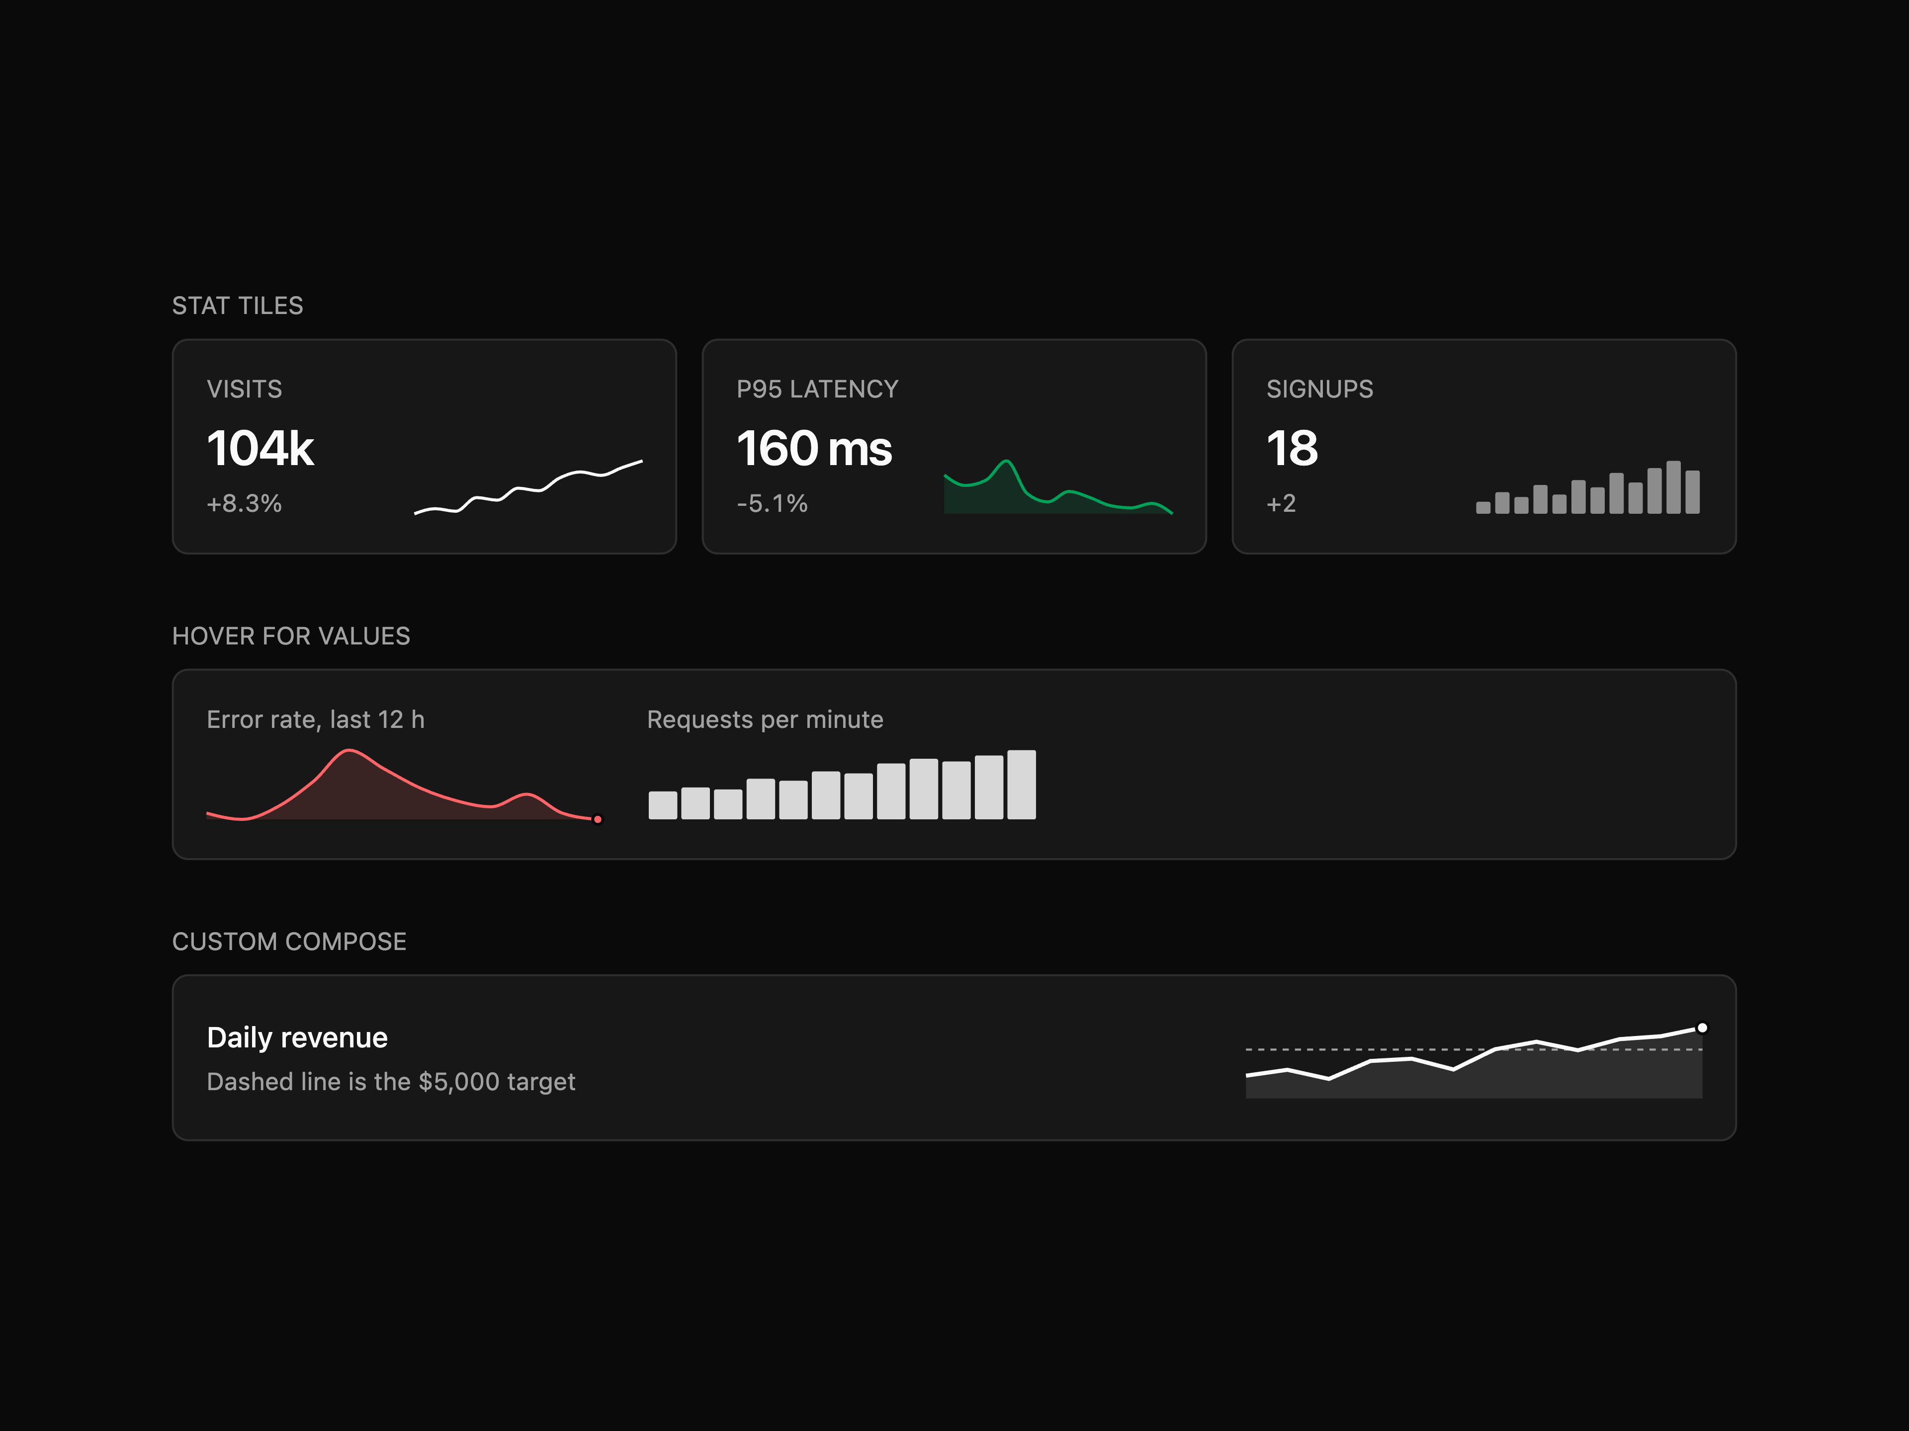Click the "18" signups value
The width and height of the screenshot is (1909, 1431).
point(1292,449)
